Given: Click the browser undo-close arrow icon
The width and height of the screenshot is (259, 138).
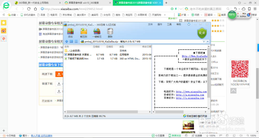Looking at the screenshot, I should point(235,9).
